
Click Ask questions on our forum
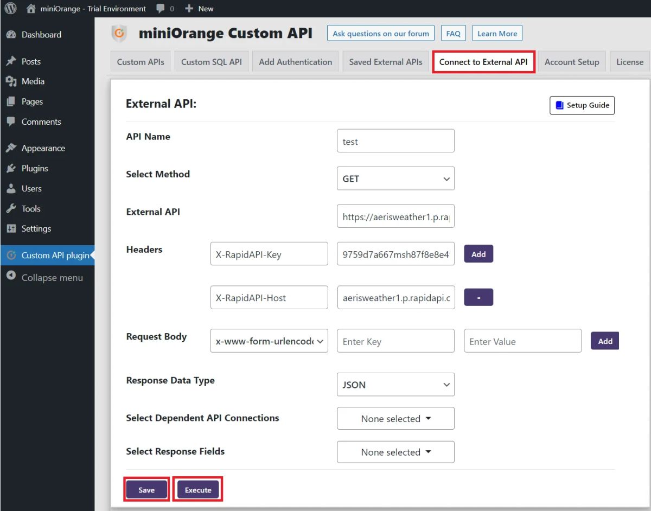[x=381, y=34]
